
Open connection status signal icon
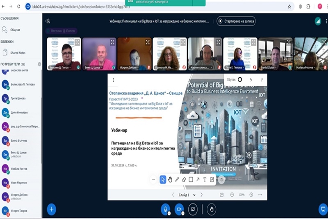pos(318,21)
